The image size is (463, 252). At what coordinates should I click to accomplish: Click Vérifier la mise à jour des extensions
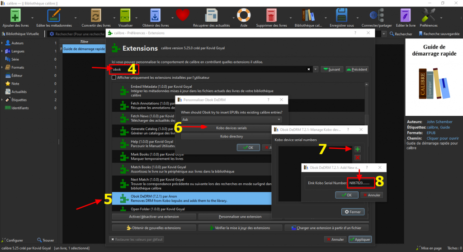[x=240, y=228]
